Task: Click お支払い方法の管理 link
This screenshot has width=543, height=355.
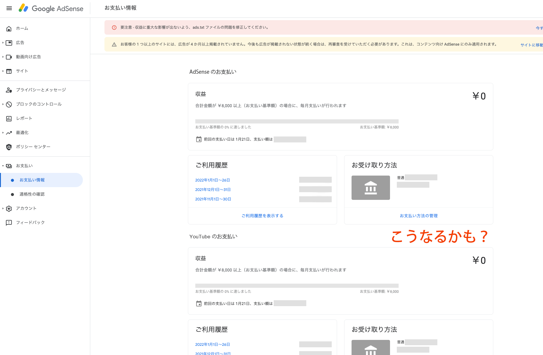Action: (419, 216)
